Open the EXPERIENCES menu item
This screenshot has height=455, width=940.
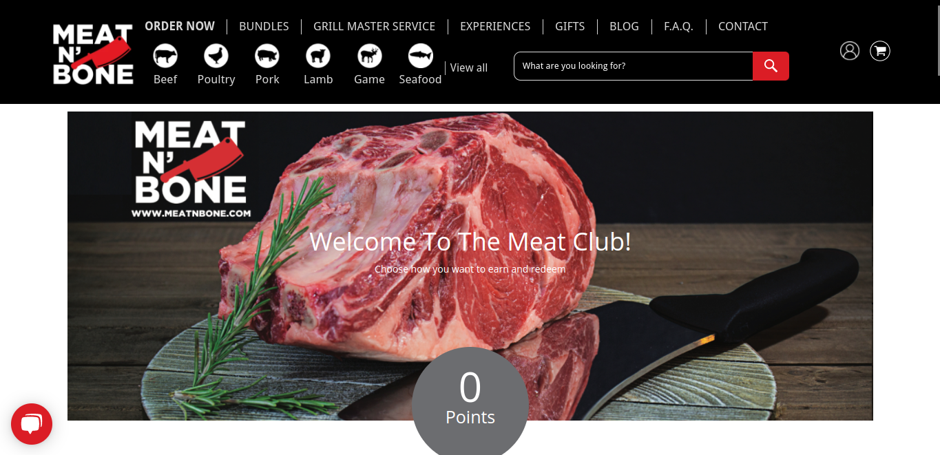(495, 26)
